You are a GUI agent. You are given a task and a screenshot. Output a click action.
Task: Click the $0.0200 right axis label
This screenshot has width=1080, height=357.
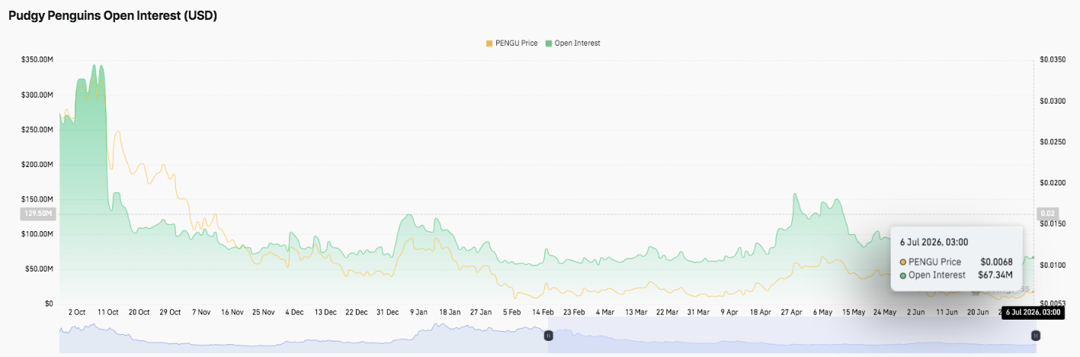coord(1051,183)
